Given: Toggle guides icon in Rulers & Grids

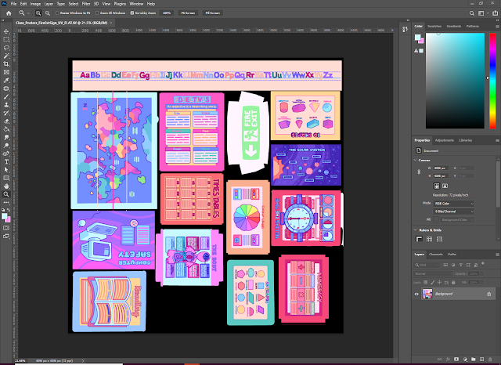Looking at the screenshot, I should tap(440, 239).
